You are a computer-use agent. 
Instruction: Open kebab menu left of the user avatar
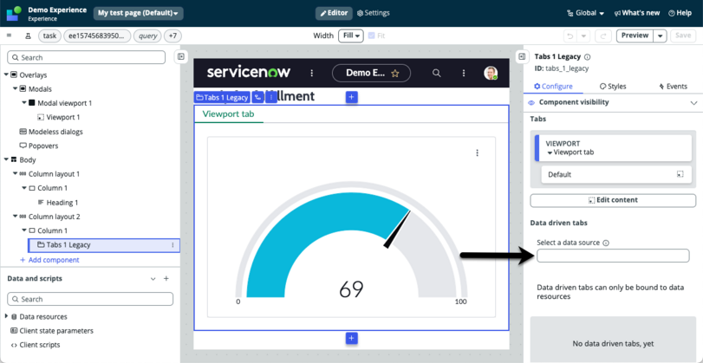tap(464, 73)
